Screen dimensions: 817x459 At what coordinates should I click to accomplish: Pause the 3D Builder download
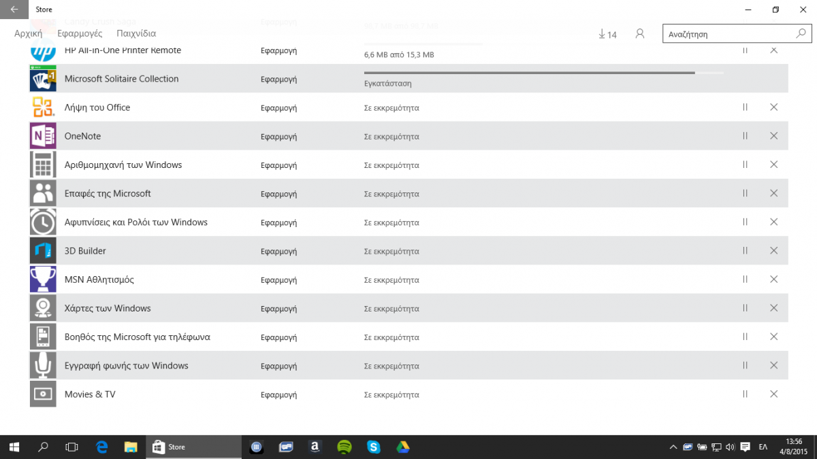click(745, 251)
